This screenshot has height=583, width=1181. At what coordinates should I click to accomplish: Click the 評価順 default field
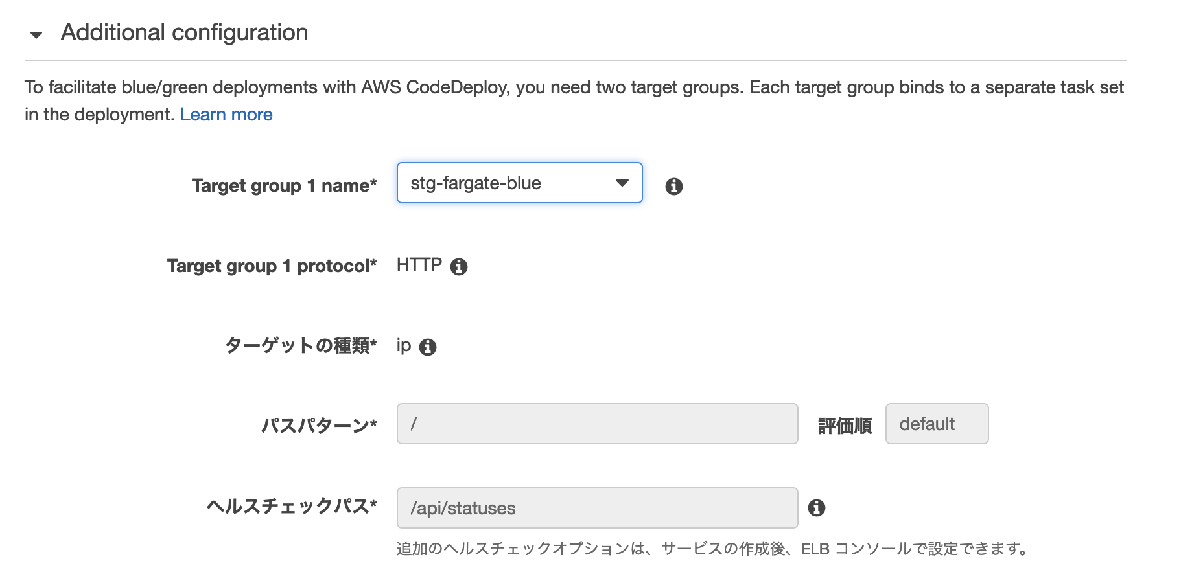pyautogui.click(x=936, y=424)
